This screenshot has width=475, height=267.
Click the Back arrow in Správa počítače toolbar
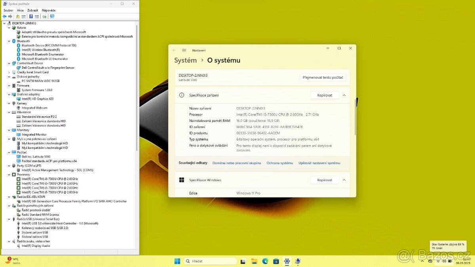(x=4, y=17)
